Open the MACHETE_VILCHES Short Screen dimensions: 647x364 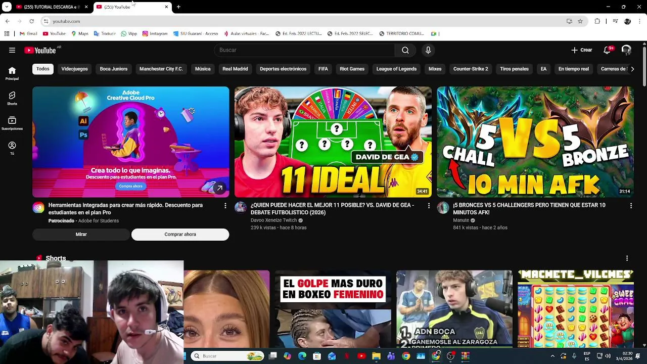(x=576, y=309)
